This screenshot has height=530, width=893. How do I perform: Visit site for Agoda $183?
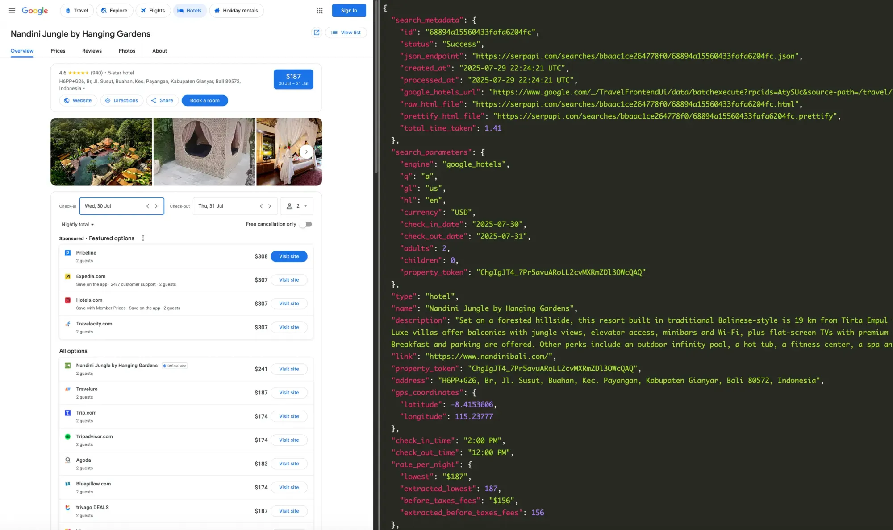pyautogui.click(x=289, y=464)
